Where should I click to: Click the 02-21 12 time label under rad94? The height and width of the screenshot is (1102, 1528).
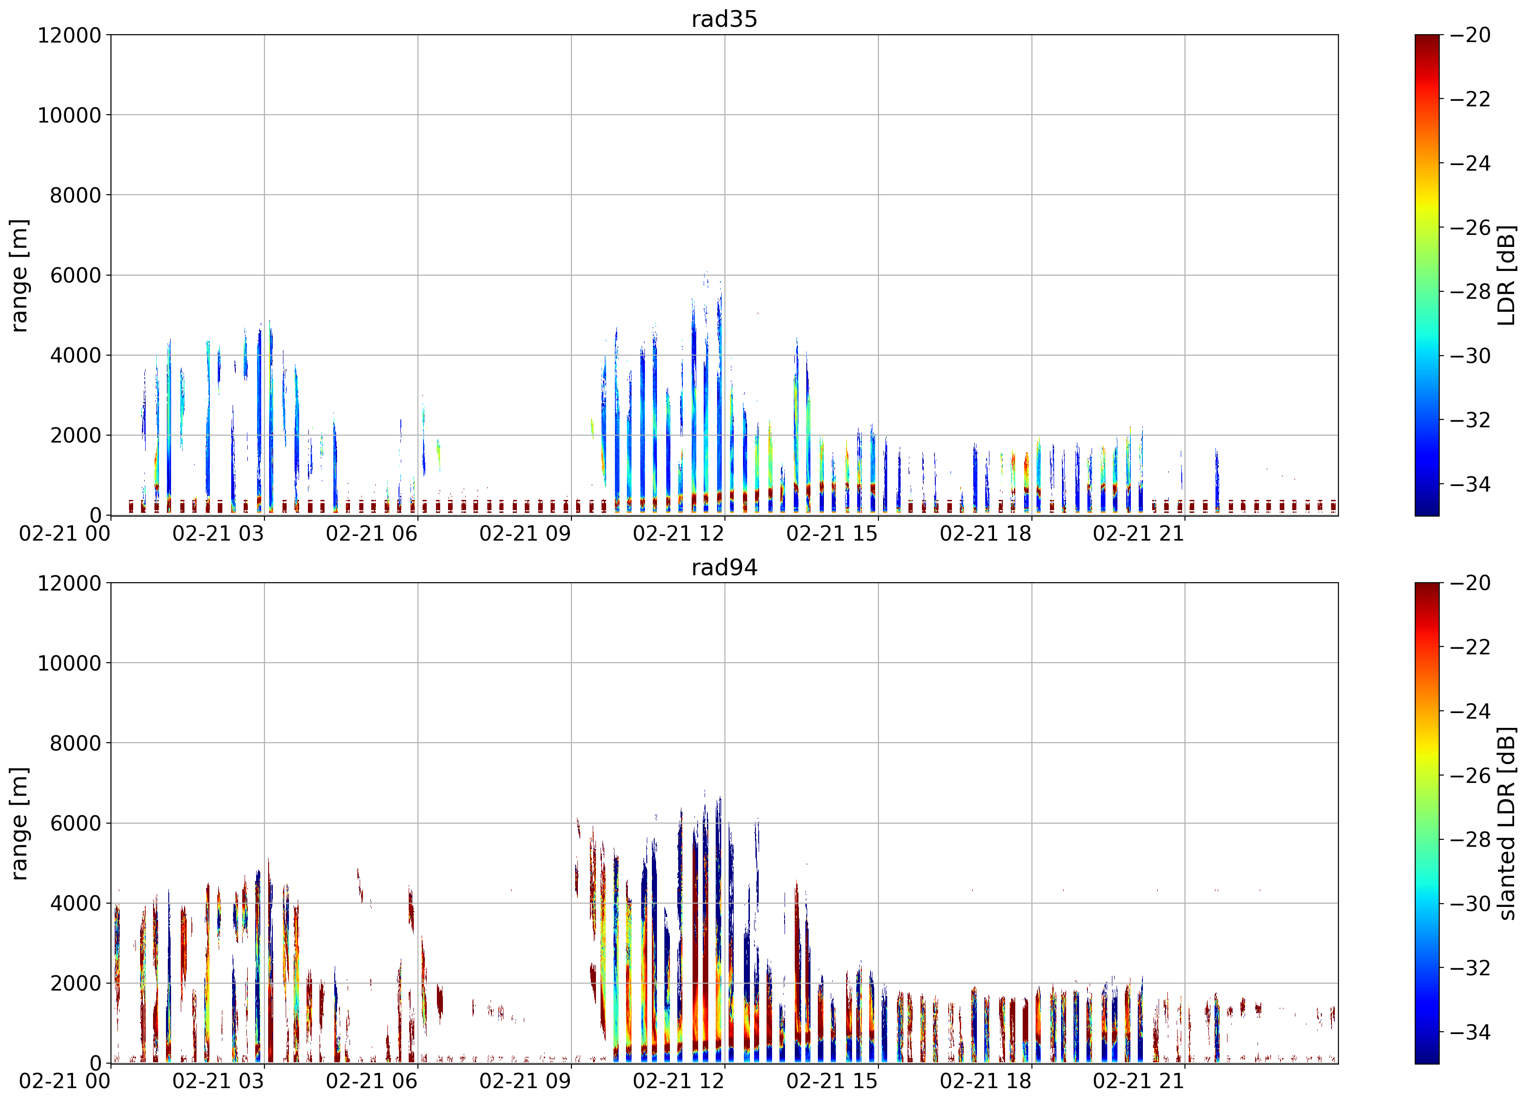click(678, 1082)
